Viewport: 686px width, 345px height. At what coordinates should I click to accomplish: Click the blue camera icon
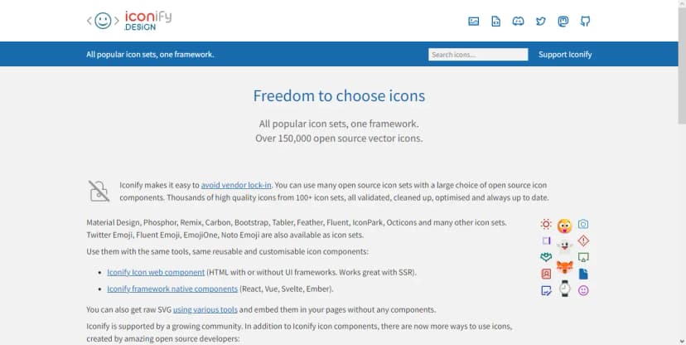[583, 224]
